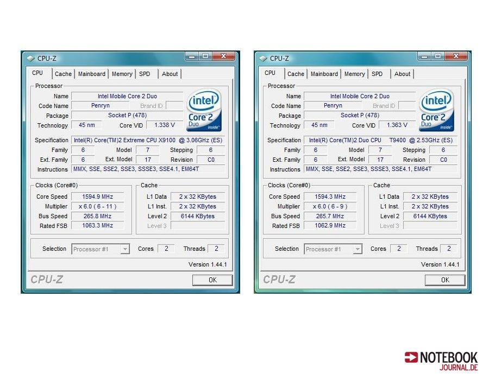Click the 1594.3 MHz core speed value
The height and width of the screenshot is (380, 489).
[x=330, y=197]
